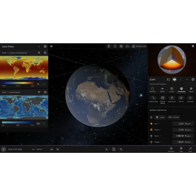Click the Liquid Depth color gradient bar
The width and height of the screenshot is (196, 196).
click(x=18, y=122)
